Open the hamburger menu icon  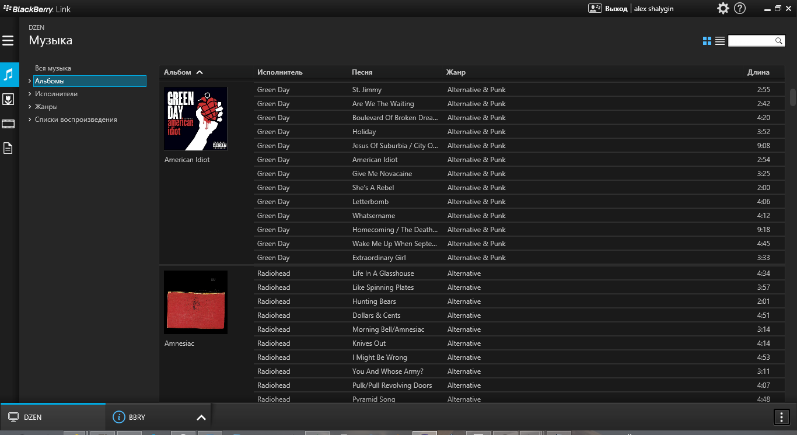(8, 40)
